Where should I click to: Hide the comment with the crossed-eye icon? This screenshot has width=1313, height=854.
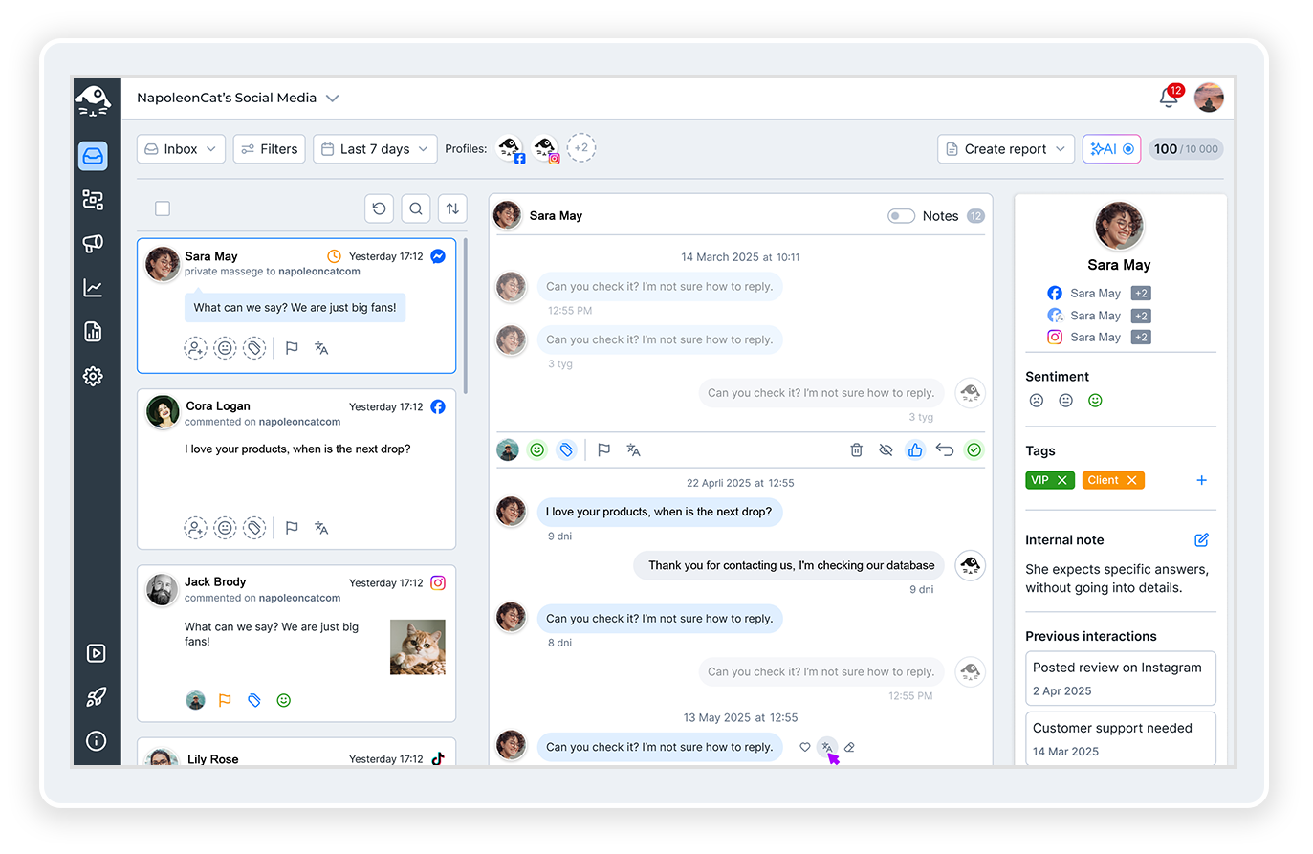click(x=886, y=449)
